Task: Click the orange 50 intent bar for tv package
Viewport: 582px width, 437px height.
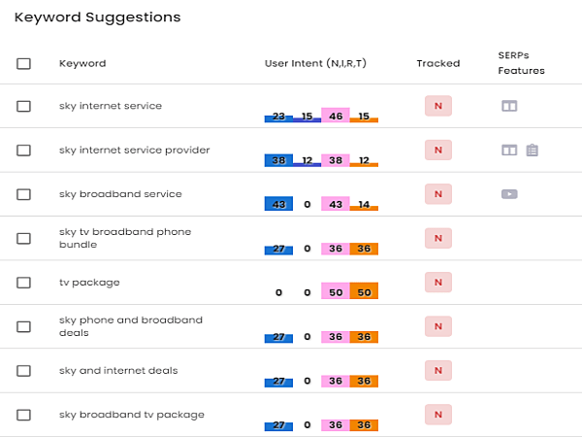Action: coord(364,290)
